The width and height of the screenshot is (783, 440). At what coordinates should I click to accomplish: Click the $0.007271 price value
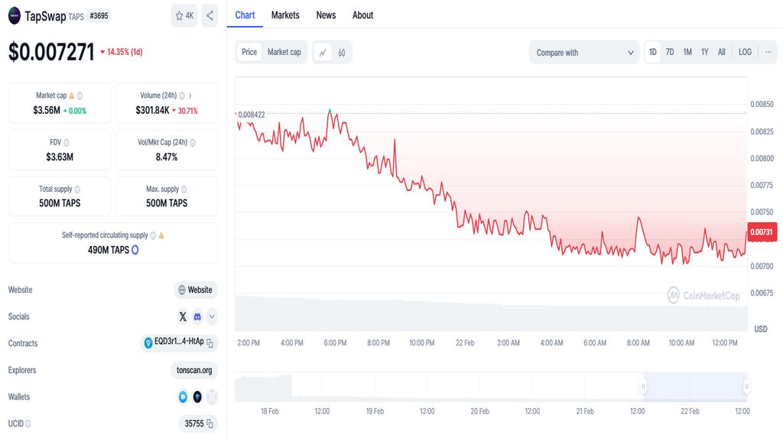(51, 52)
